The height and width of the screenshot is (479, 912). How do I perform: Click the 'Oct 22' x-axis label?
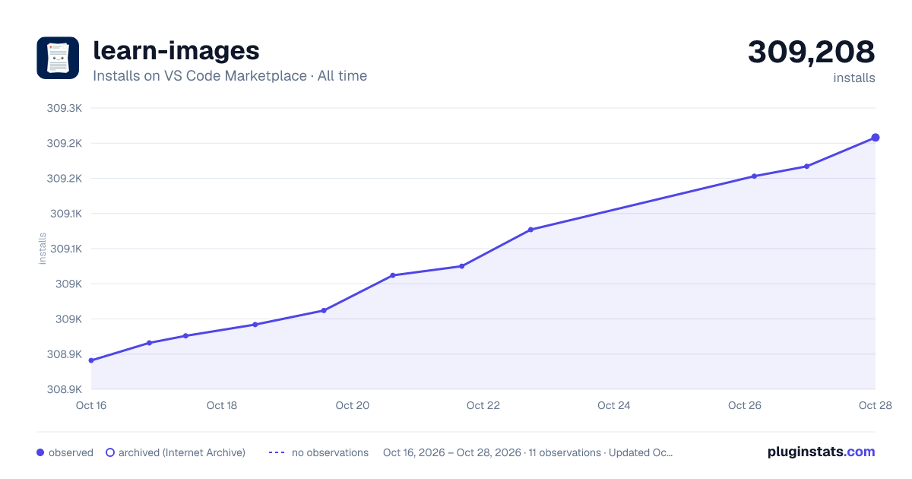[x=483, y=405]
